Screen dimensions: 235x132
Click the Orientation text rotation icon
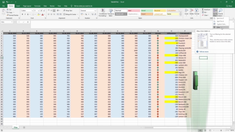[x=58, y=11]
